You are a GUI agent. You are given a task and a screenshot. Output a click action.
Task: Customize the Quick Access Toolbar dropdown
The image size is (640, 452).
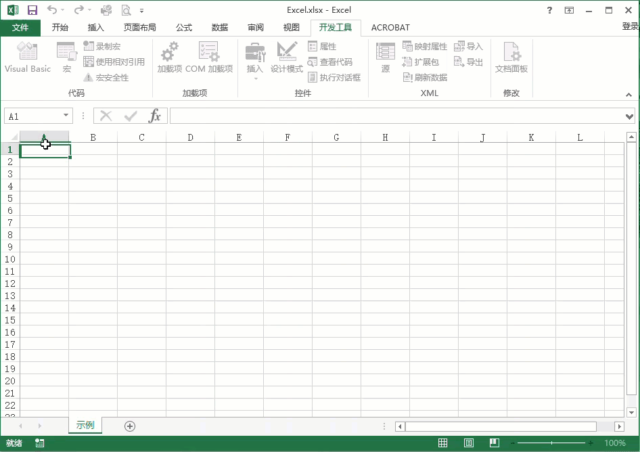(141, 11)
